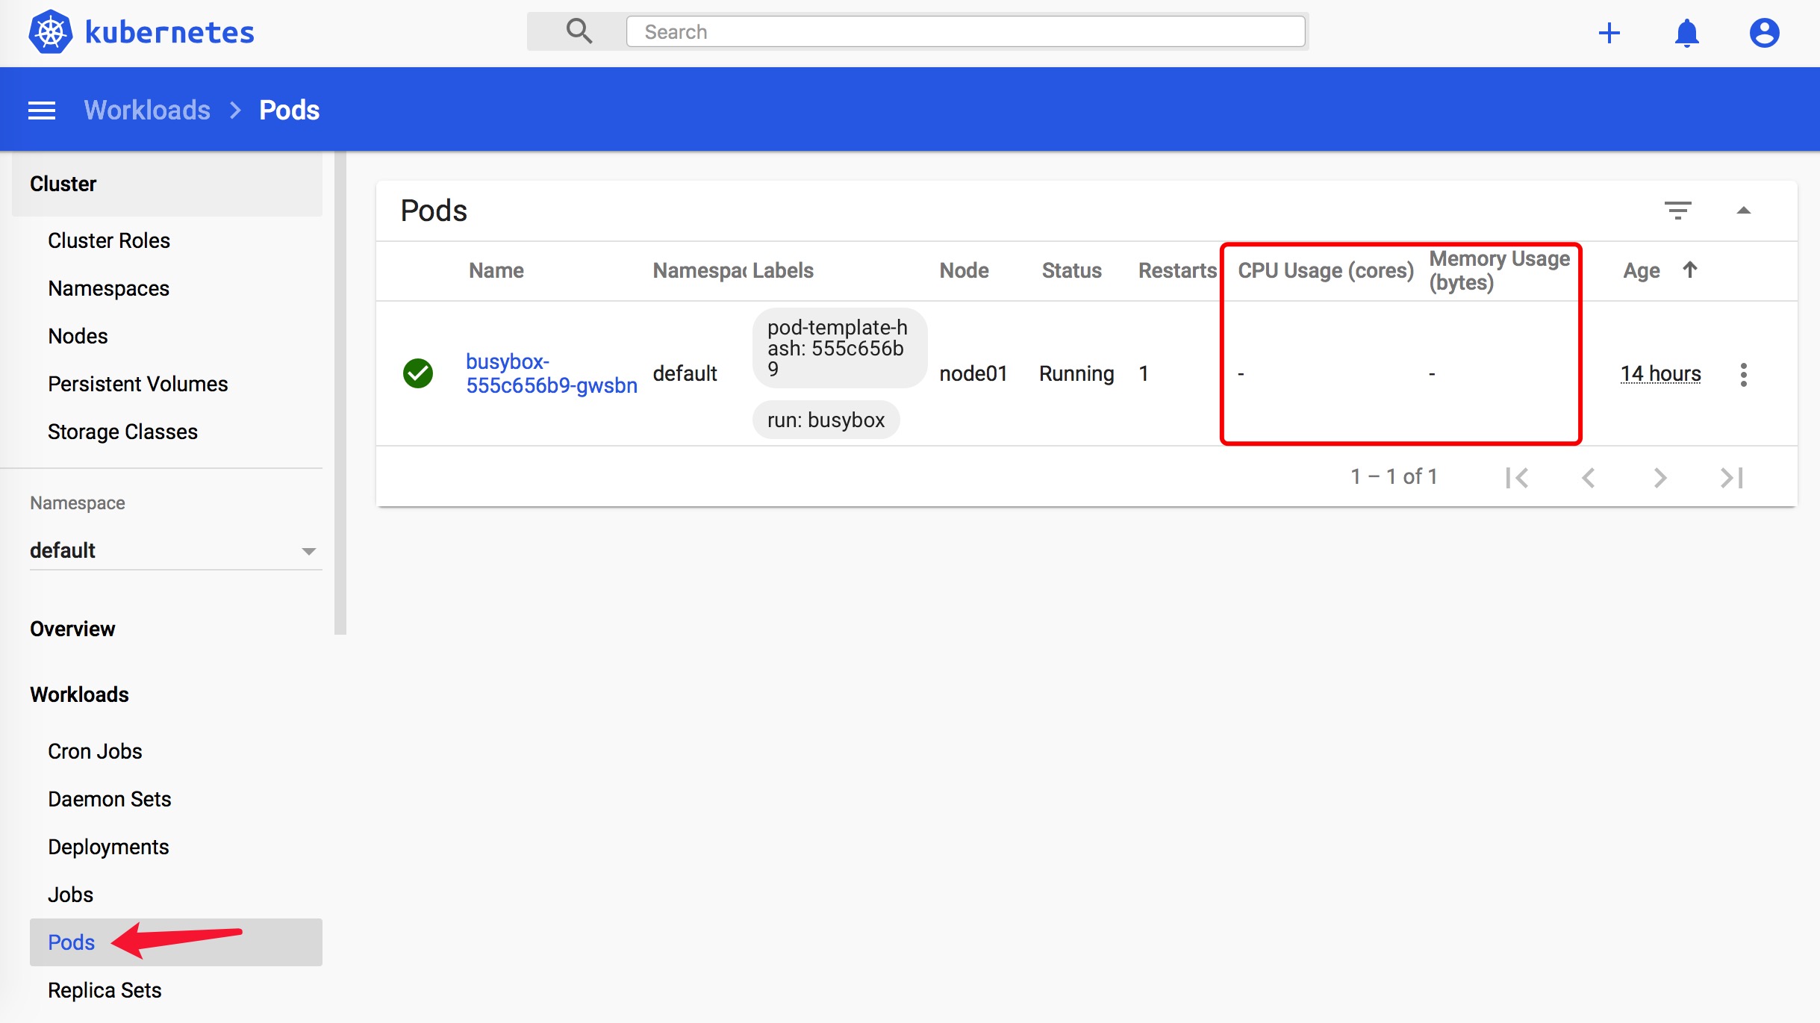The width and height of the screenshot is (1820, 1023).
Task: Click the Status column header
Action: 1072,270
